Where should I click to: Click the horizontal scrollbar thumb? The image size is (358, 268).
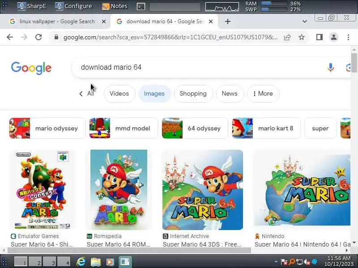(129, 250)
